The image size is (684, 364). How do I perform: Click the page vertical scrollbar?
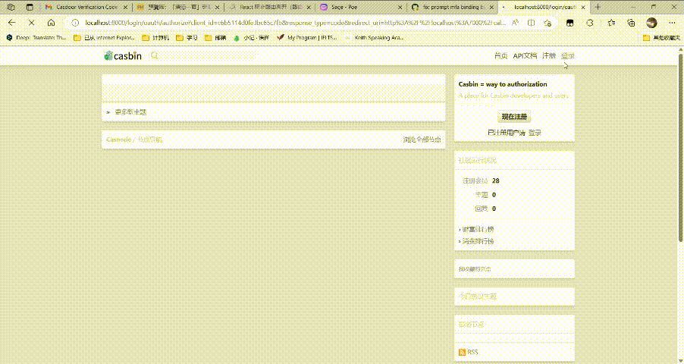(x=679, y=152)
